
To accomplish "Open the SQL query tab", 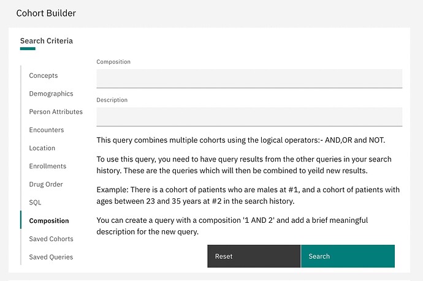I will coord(35,202).
